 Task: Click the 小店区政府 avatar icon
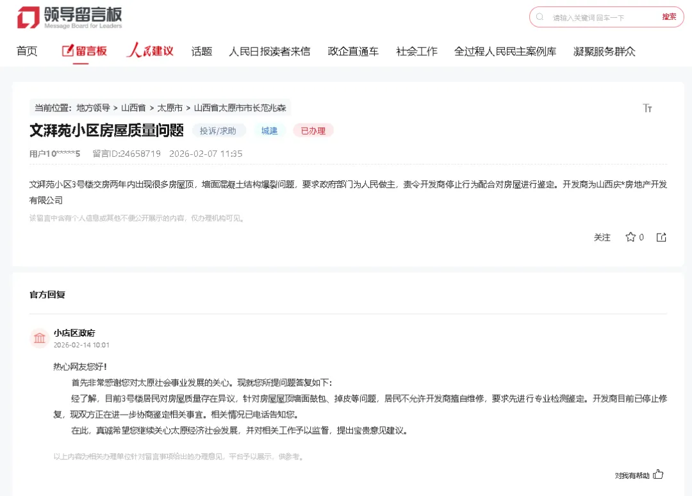click(39, 338)
